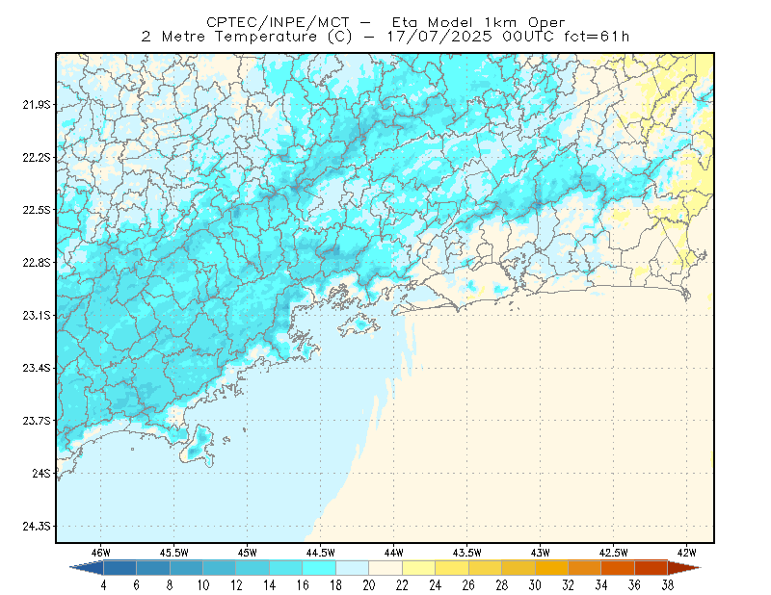Image resolution: width=771 pixels, height=595 pixels.
Task: Click the legend value 12
Action: [x=236, y=585]
